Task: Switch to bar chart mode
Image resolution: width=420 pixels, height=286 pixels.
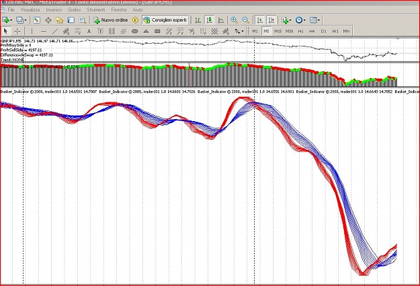Action: click(198, 20)
